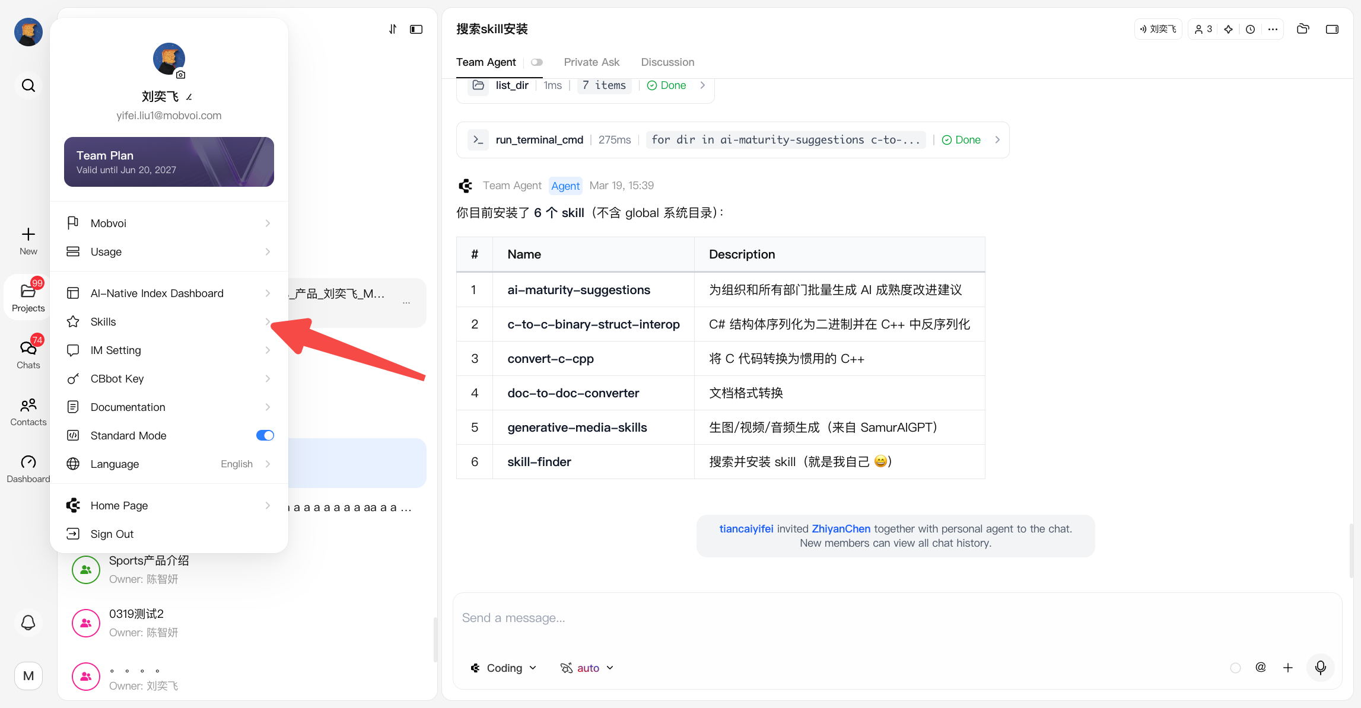Click the sort arrows icon in chat list header
Screen dimensions: 1361x708
click(392, 29)
